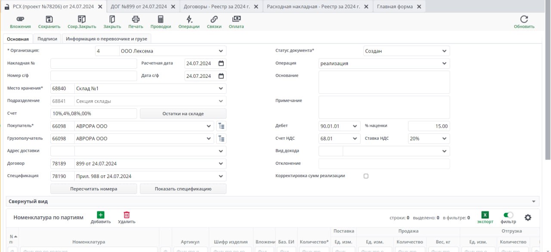Toggle the фильтр switch off
This screenshot has width=551, height=252.
(x=508, y=215)
